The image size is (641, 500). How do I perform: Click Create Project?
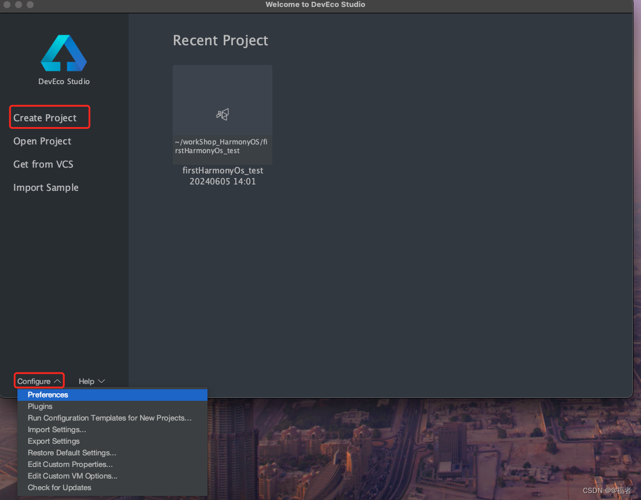tap(45, 118)
